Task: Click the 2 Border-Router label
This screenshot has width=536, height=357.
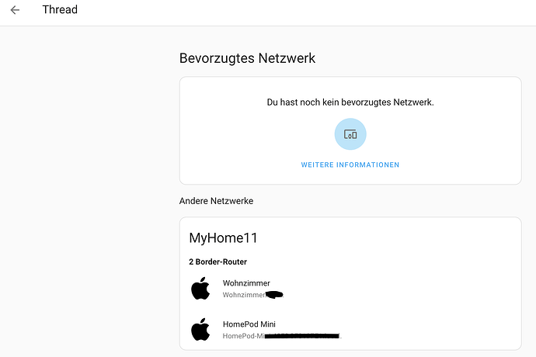Action: click(218, 262)
